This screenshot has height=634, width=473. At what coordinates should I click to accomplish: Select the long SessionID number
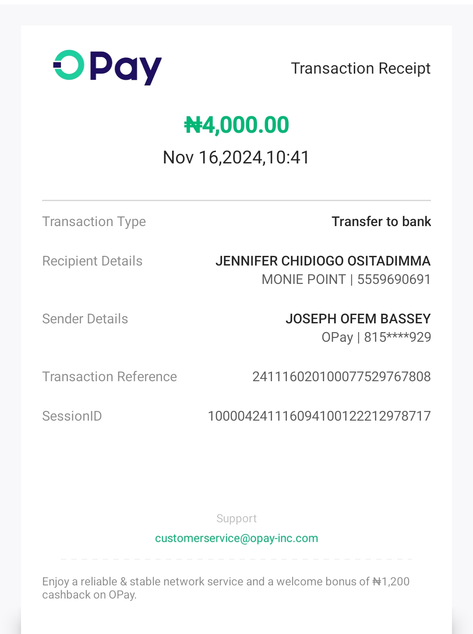pyautogui.click(x=319, y=416)
